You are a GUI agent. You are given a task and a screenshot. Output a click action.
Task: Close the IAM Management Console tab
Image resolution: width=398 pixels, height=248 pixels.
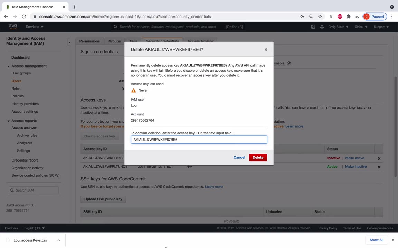point(64,7)
